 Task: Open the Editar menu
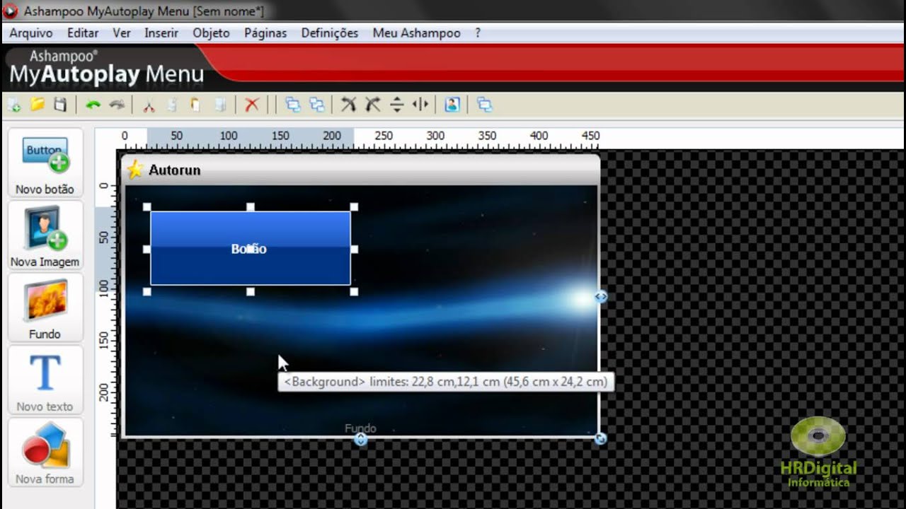(x=83, y=33)
